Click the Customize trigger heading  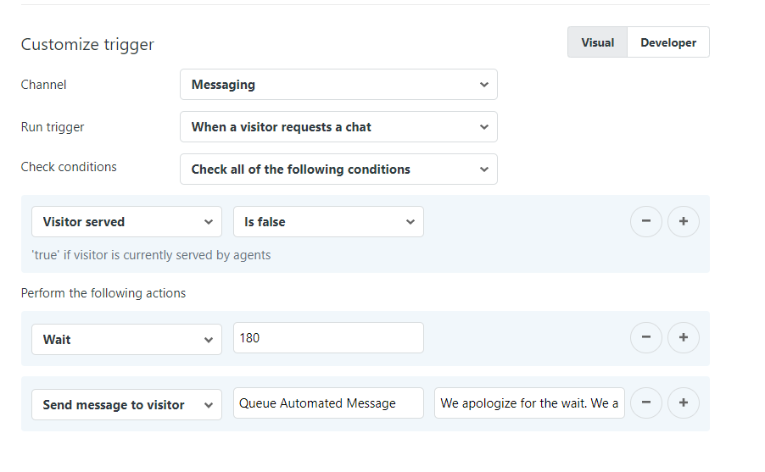click(x=87, y=45)
